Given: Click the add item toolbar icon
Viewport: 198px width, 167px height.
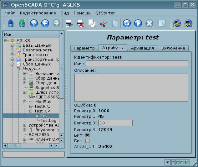Looking at the screenshot, I should 69,23.
